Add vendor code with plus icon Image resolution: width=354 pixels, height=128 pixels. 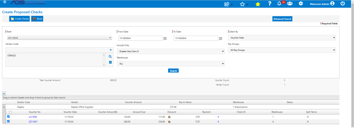pos(110,50)
